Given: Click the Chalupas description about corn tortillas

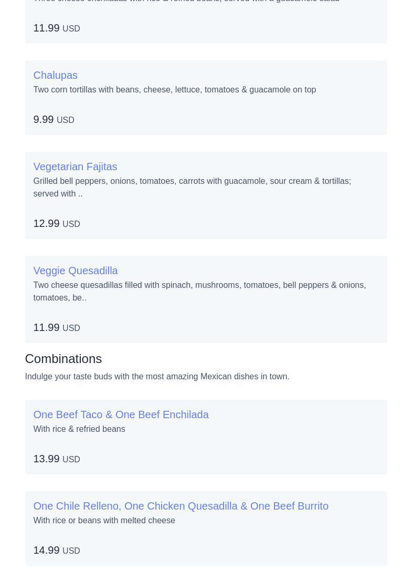Looking at the screenshot, I should (174, 90).
